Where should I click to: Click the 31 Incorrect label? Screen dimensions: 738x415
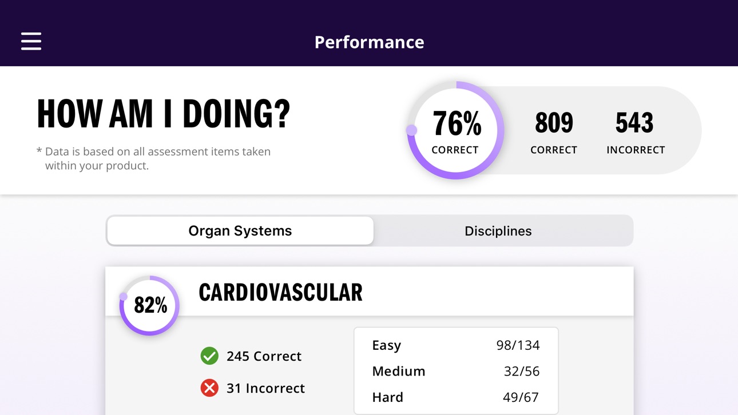coord(265,388)
